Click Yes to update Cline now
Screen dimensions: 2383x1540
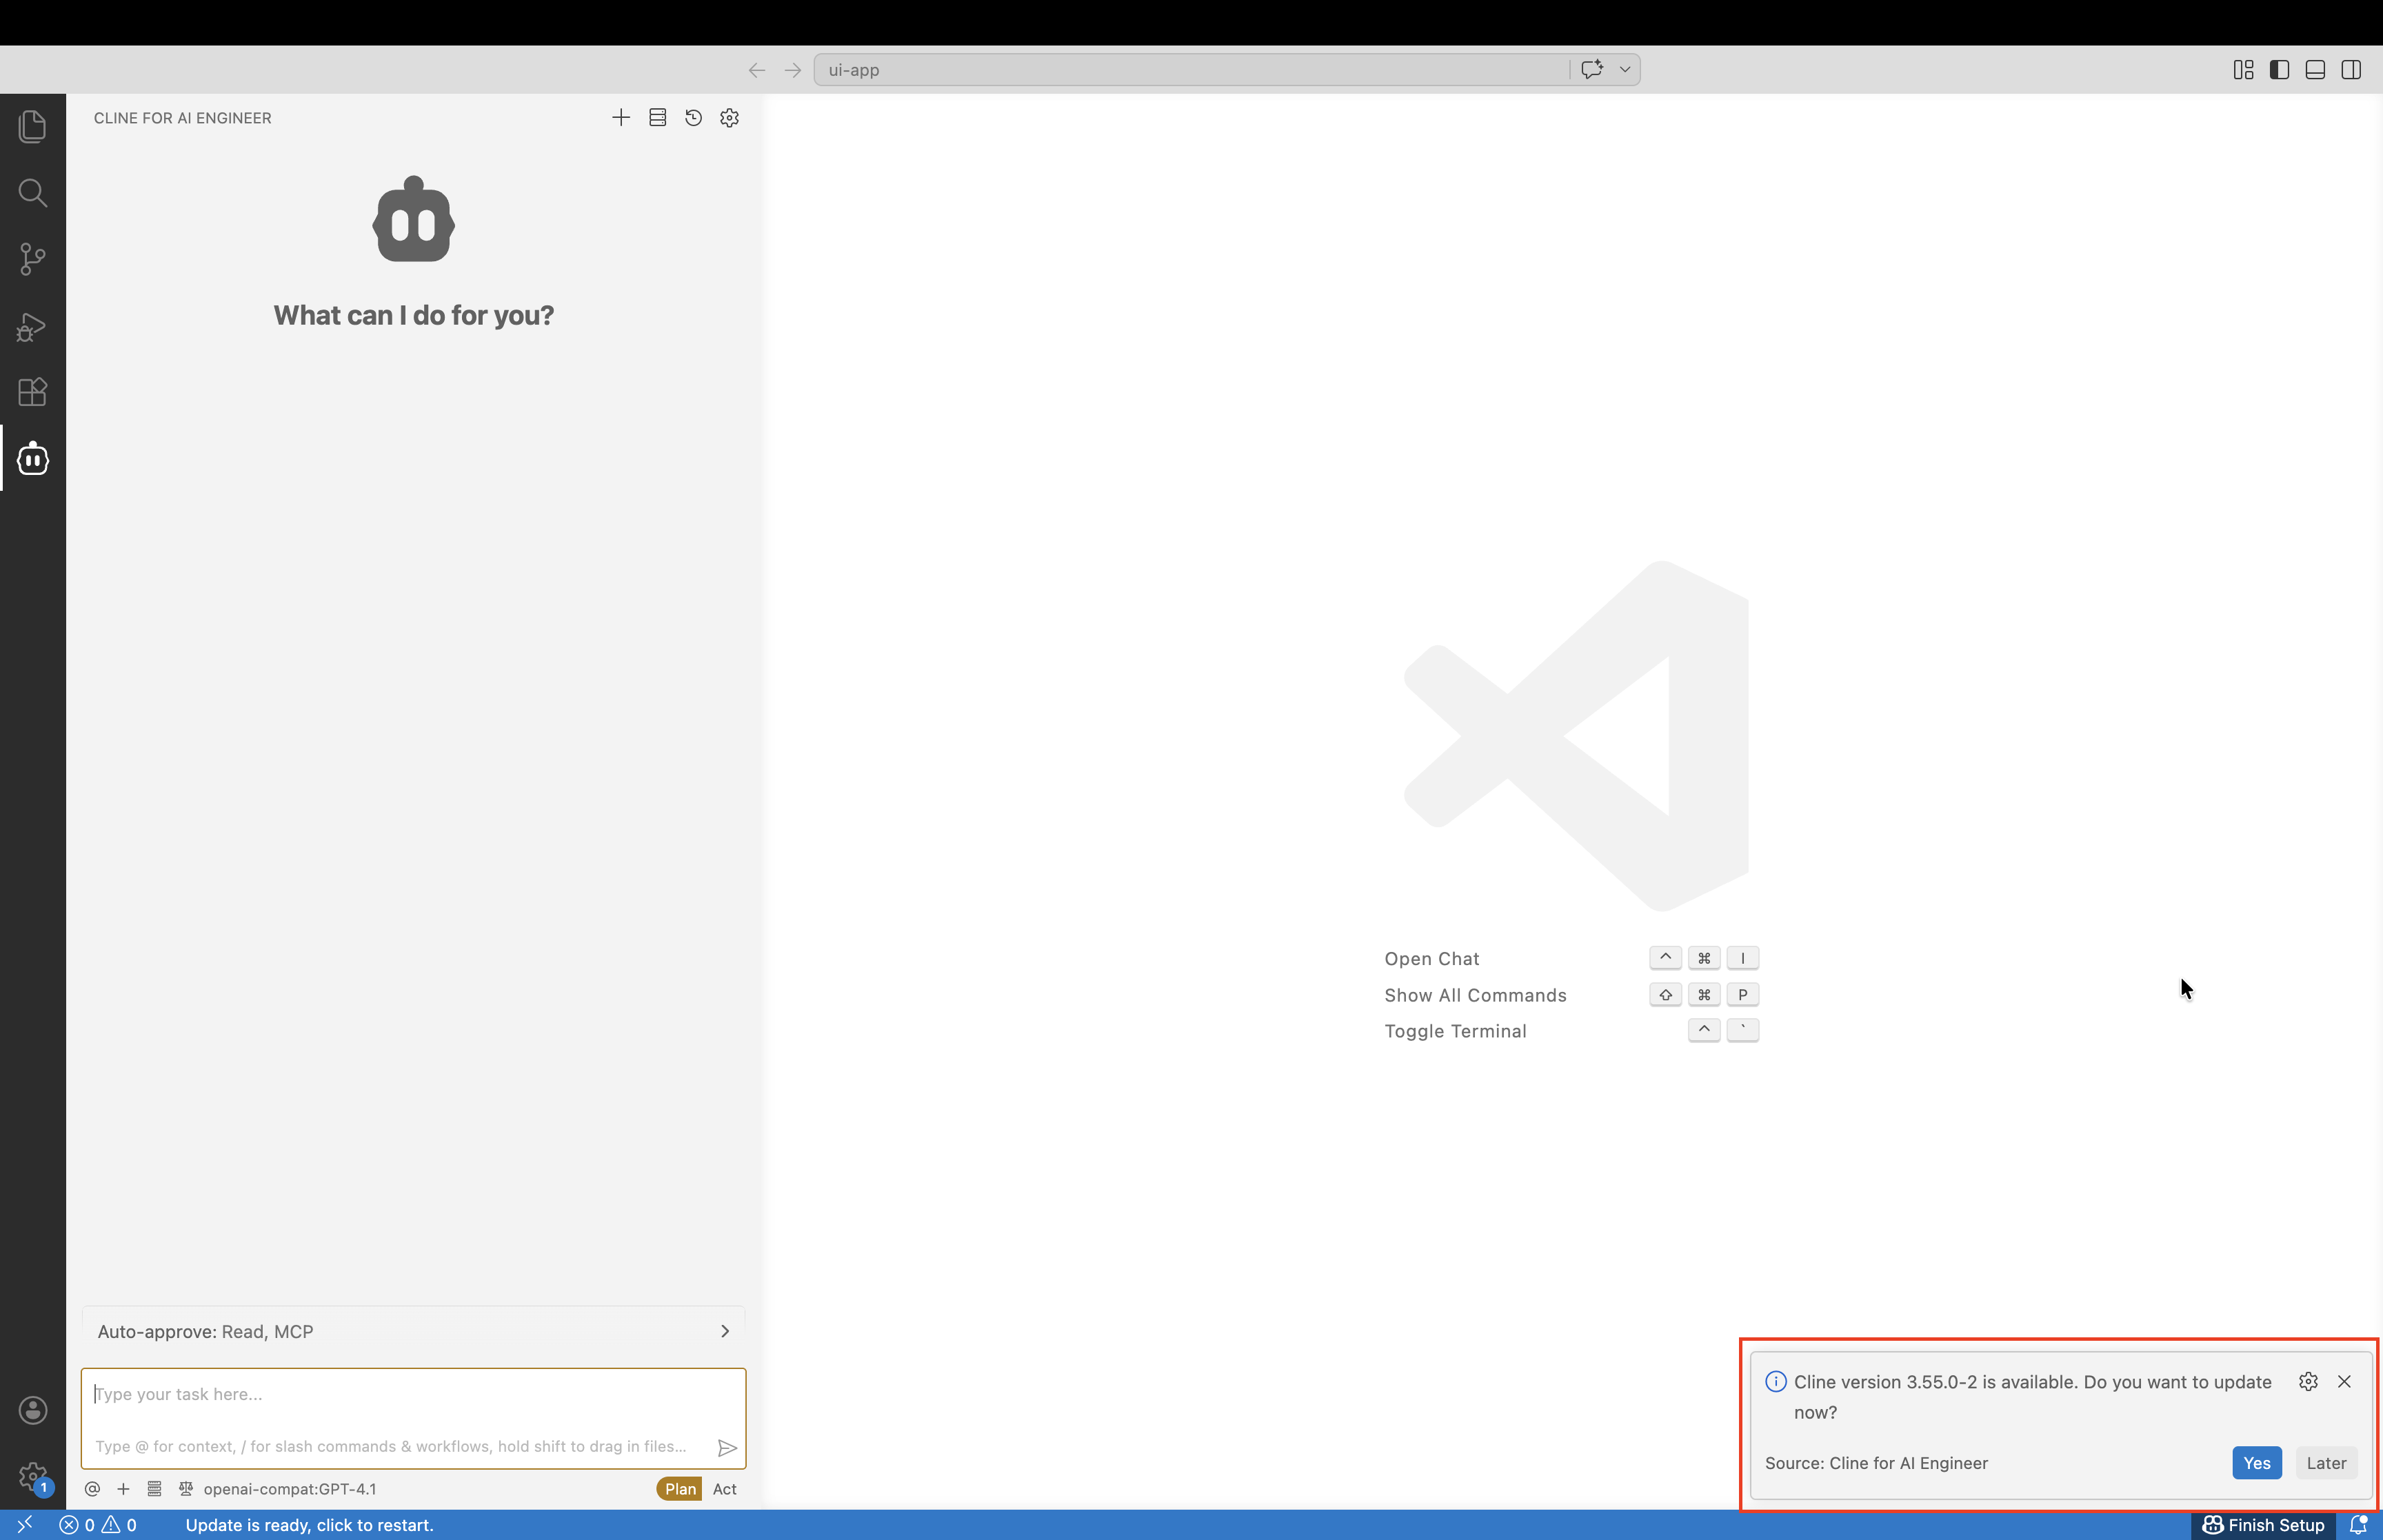(x=2257, y=1462)
